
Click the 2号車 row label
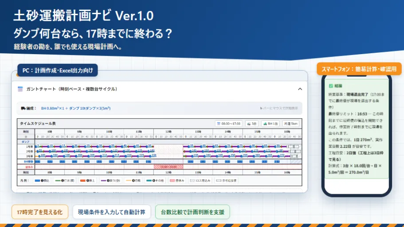29,152
